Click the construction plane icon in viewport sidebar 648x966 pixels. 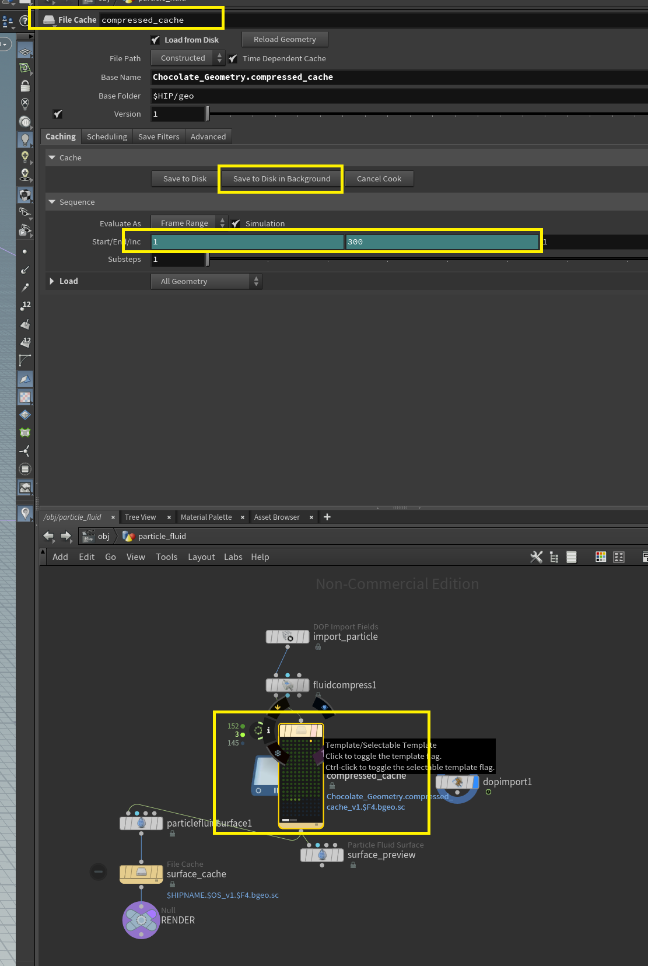25,69
